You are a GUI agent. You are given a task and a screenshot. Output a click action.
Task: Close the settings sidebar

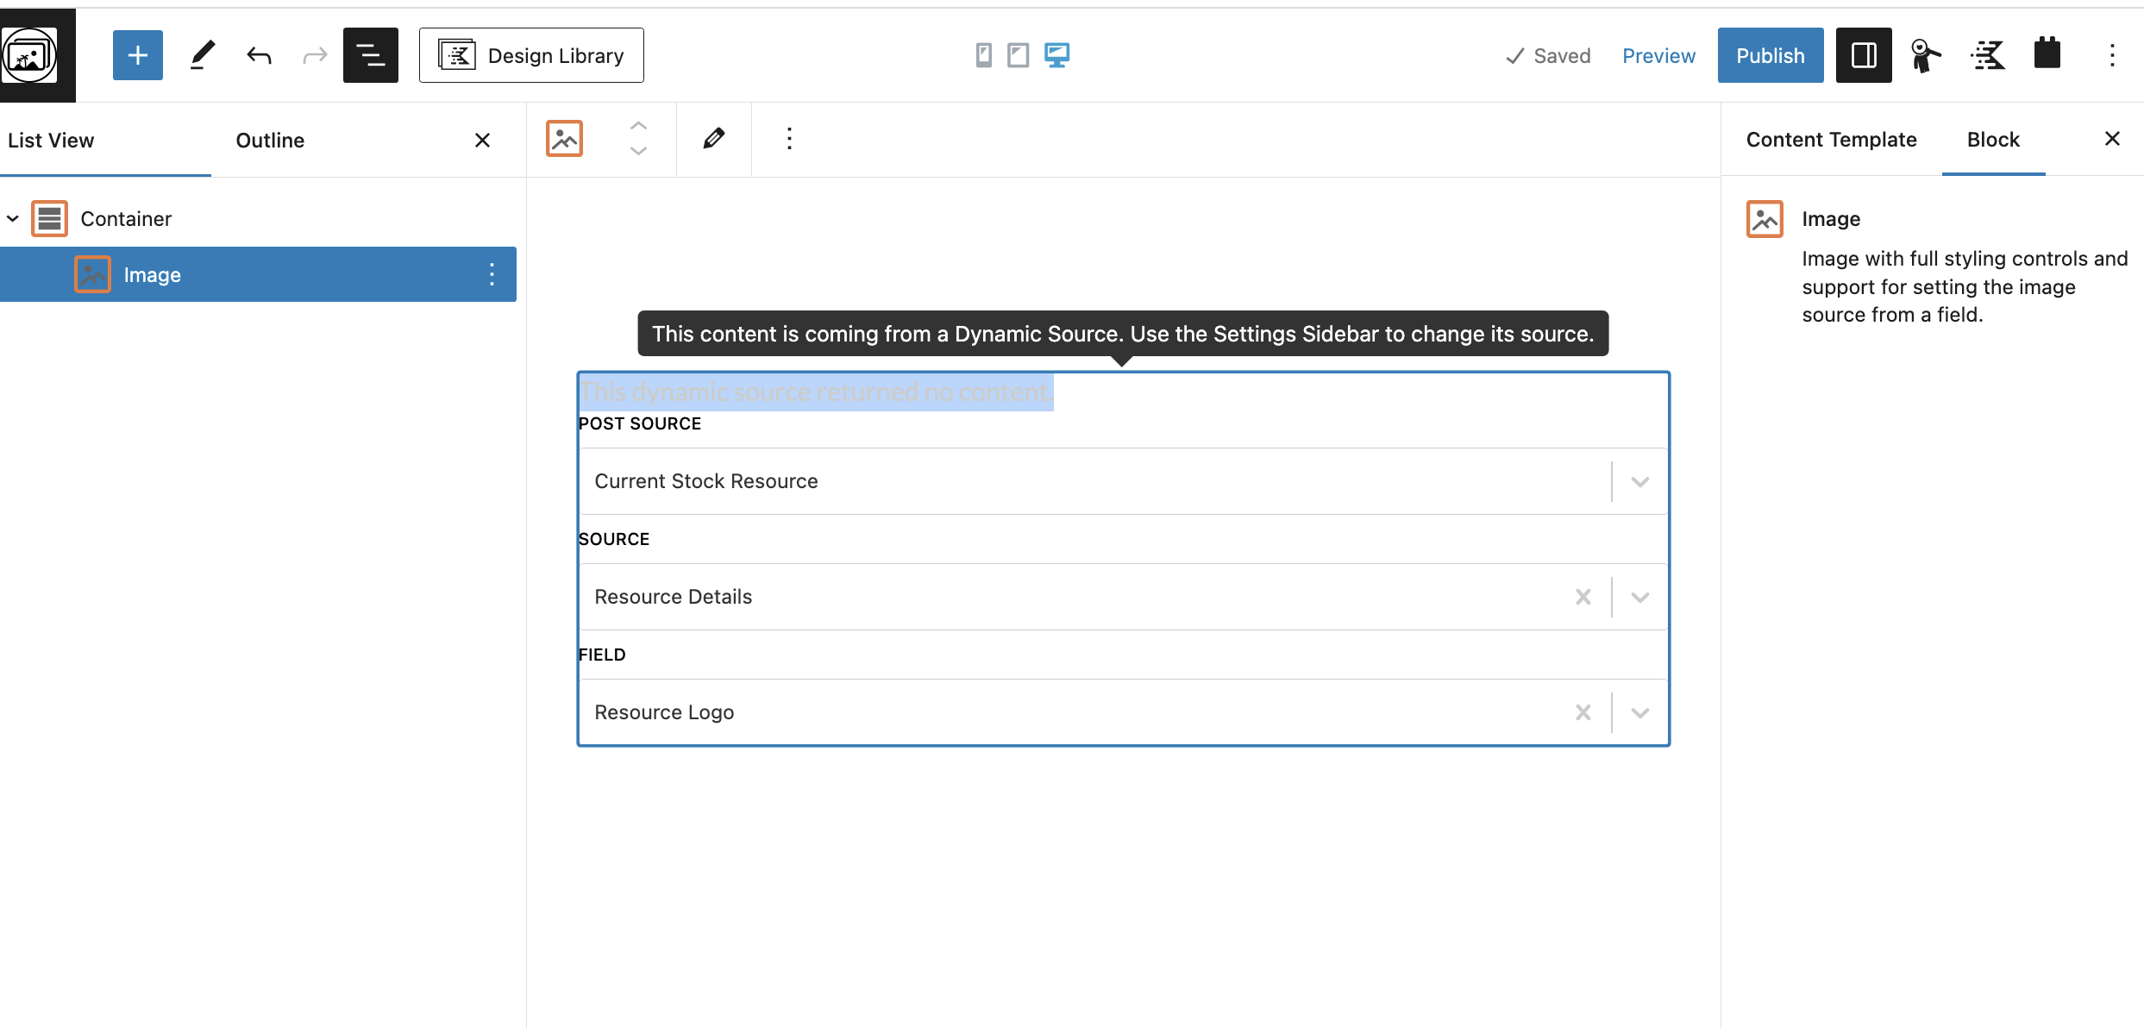tap(2112, 139)
